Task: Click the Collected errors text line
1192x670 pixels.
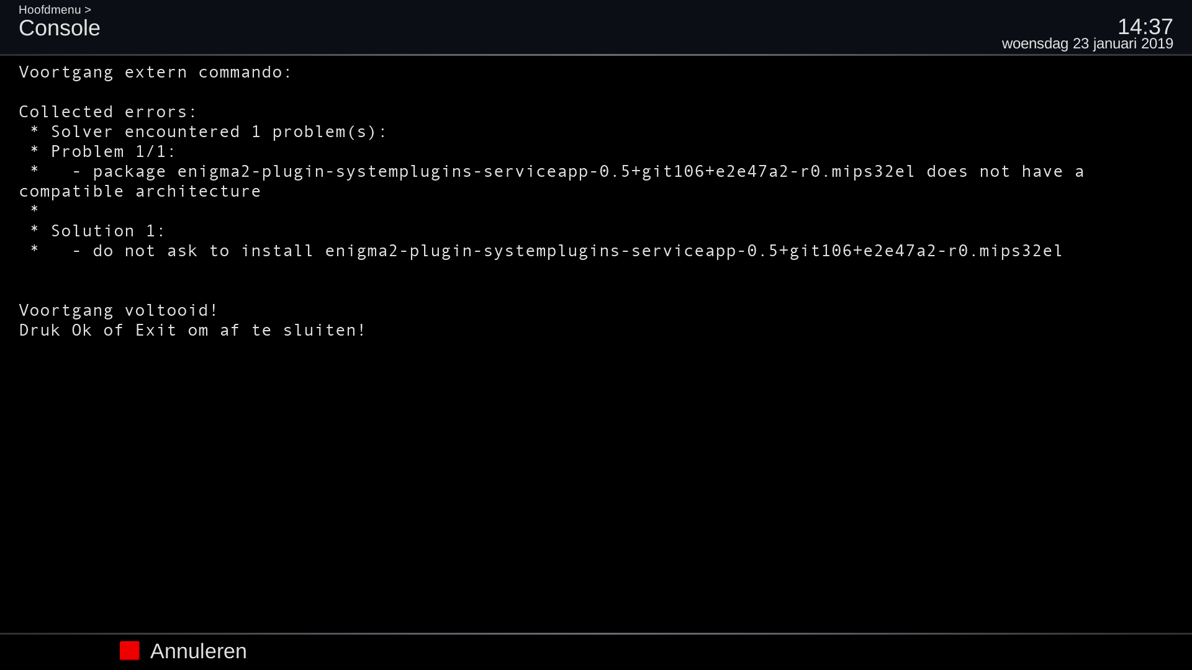Action: [107, 112]
